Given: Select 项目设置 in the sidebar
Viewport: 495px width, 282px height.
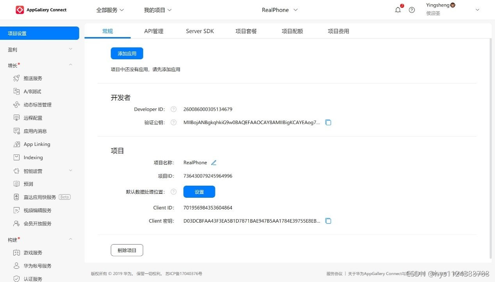Looking at the screenshot, I should pos(39,33).
